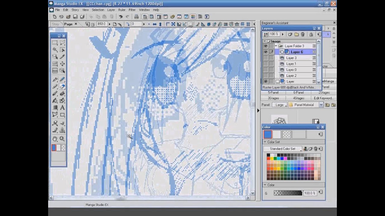Select the Lasso selection tool
Viewport: 385px width, 216px height.
click(62, 43)
